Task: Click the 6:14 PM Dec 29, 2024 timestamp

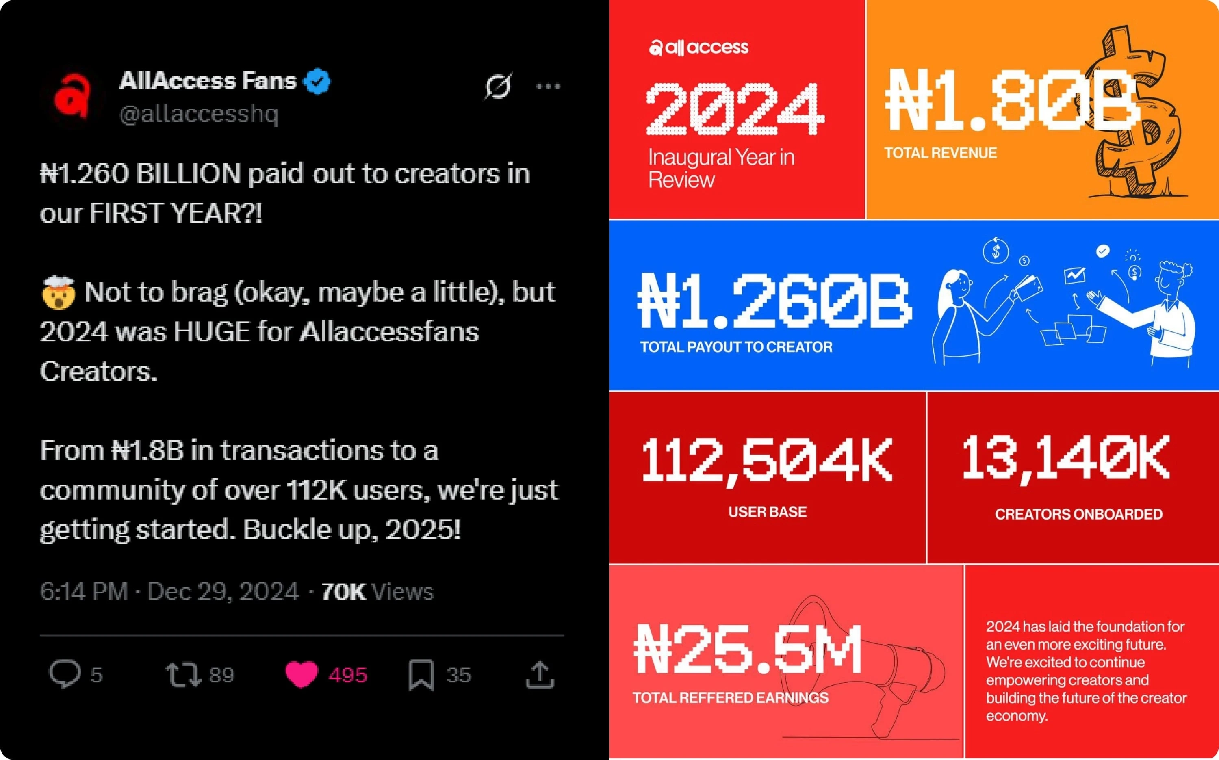Action: (169, 591)
